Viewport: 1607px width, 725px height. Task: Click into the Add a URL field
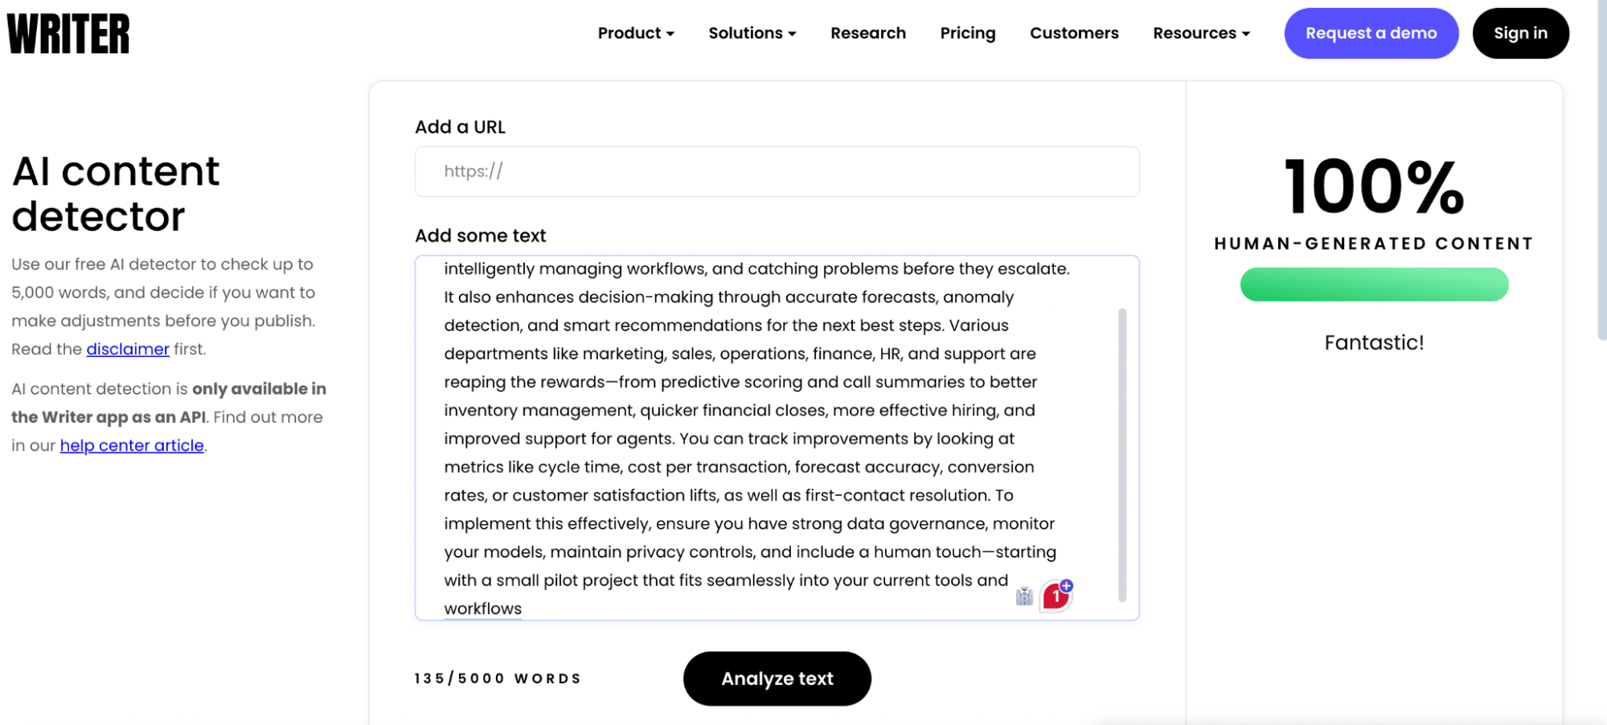pyautogui.click(x=777, y=171)
